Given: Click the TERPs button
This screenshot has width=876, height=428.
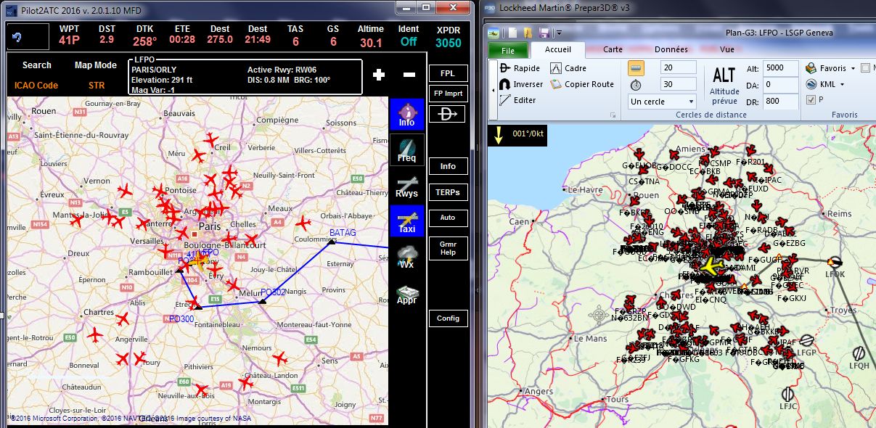Looking at the screenshot, I should pyautogui.click(x=448, y=192).
